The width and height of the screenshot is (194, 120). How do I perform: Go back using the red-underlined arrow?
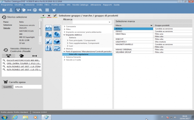coord(49,16)
